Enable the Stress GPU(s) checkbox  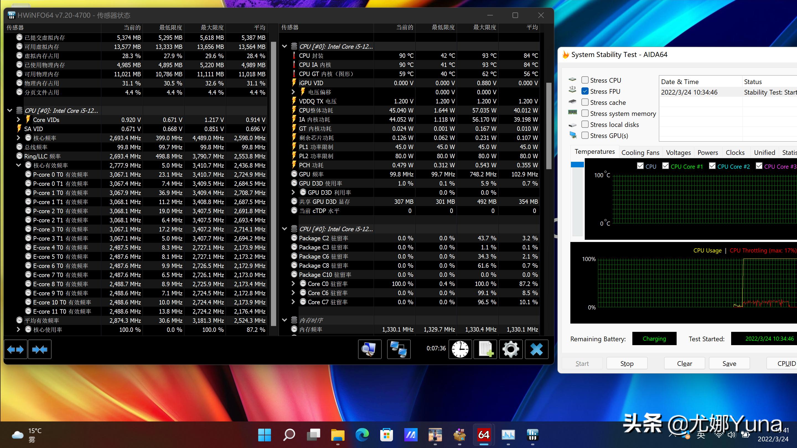(x=585, y=136)
